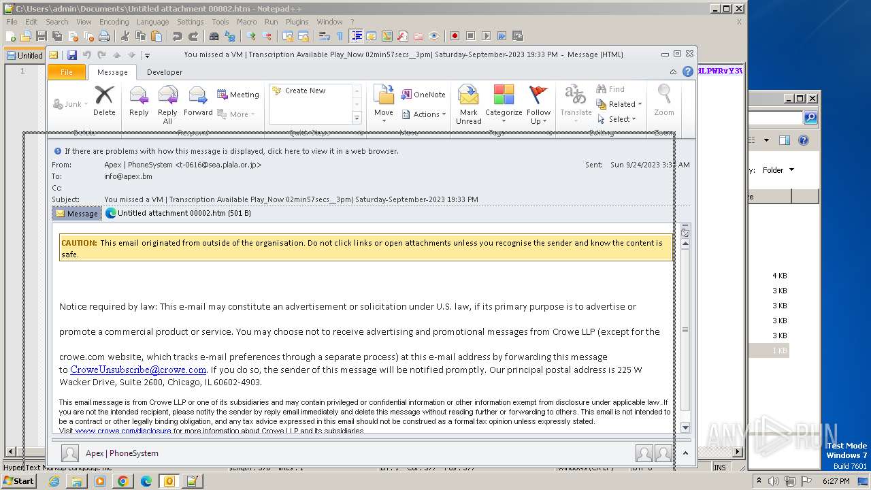Open the Follow Up dropdown
The height and width of the screenshot is (490, 871).
(x=538, y=105)
